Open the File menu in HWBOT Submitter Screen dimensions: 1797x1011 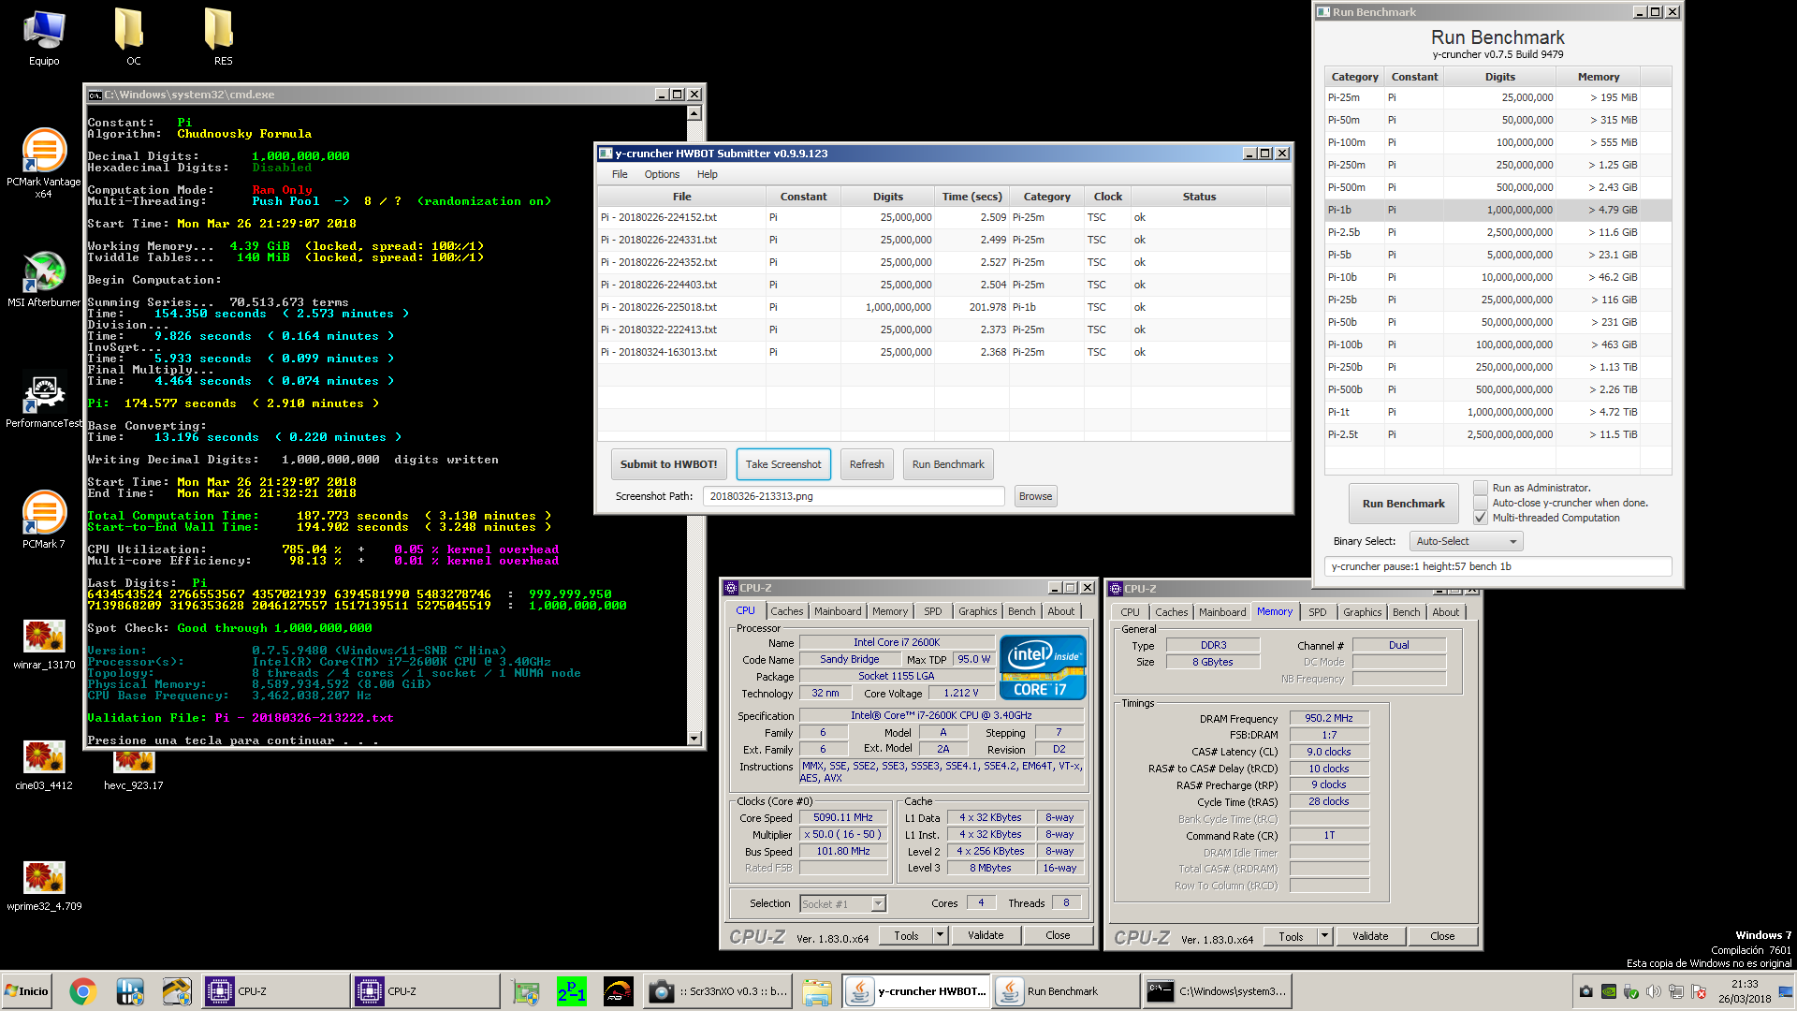[620, 174]
